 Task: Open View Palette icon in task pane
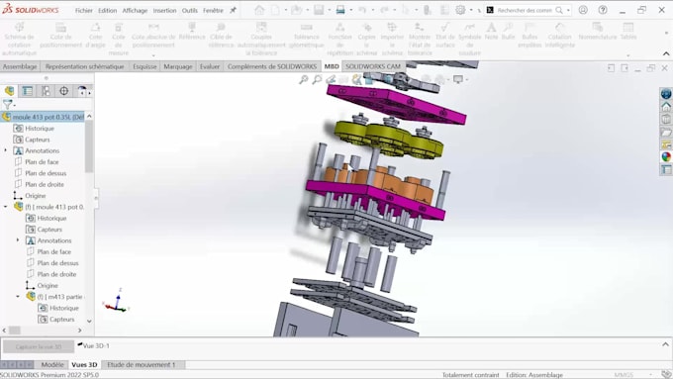click(666, 144)
